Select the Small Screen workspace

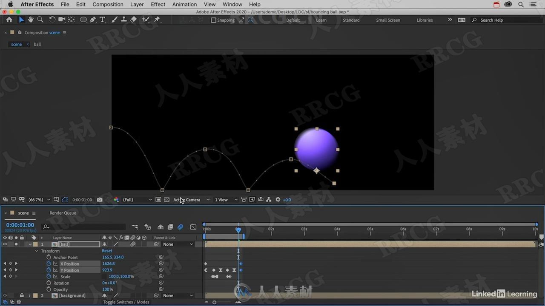point(388,20)
